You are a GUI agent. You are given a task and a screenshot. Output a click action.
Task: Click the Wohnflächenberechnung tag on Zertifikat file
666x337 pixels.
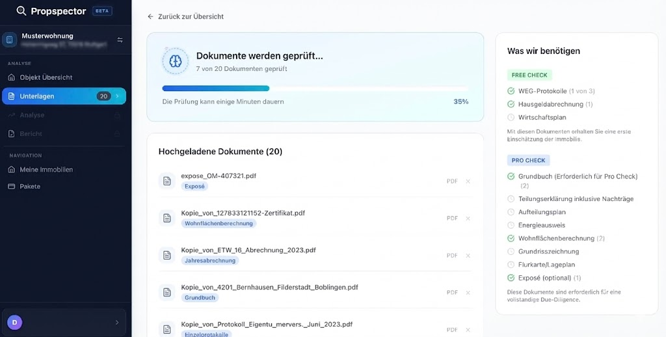pyautogui.click(x=219, y=223)
